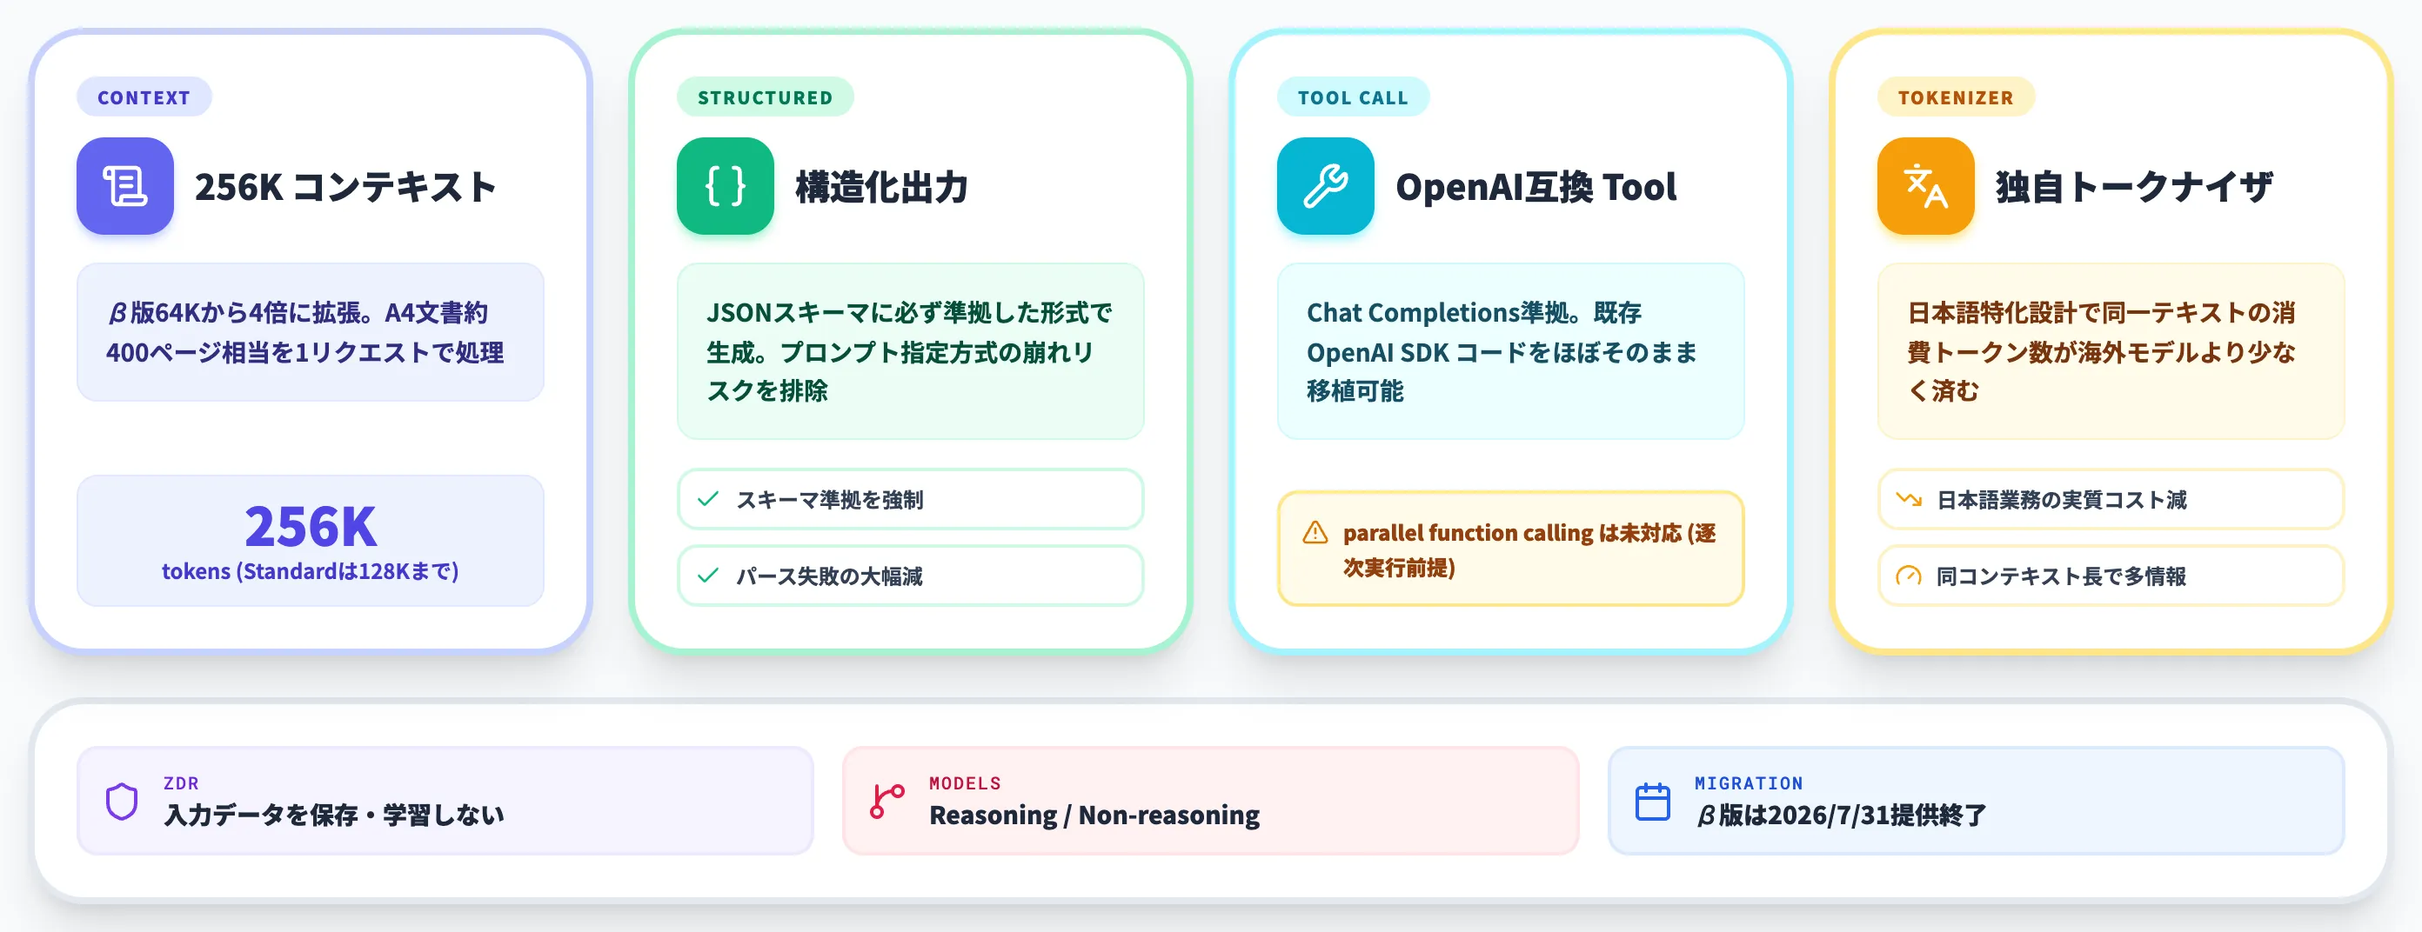Click 入力データを保存・学習しない text
The height and width of the screenshot is (932, 2422).
[x=334, y=815]
